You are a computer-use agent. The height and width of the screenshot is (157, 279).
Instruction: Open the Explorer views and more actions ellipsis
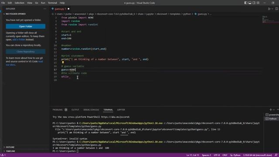click(x=44, y=9)
